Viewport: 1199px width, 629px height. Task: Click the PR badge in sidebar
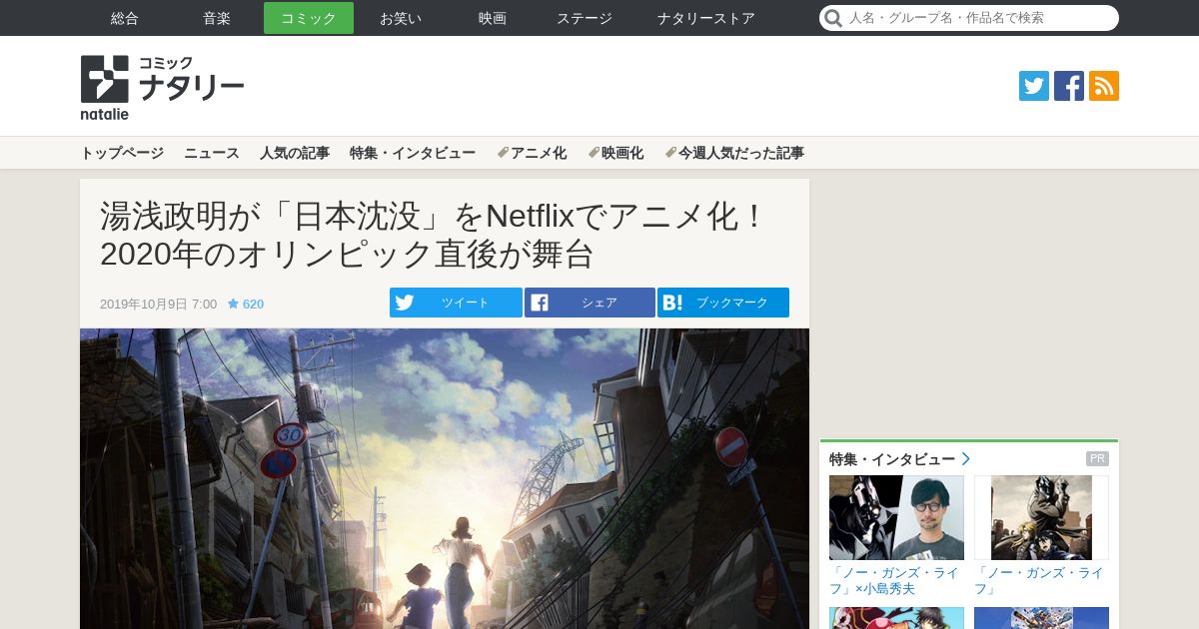[x=1097, y=459]
